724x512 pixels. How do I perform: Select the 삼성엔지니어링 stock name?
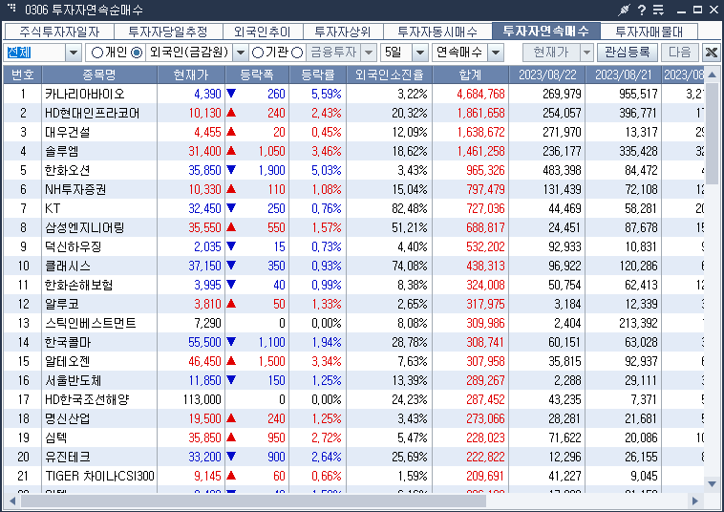pos(84,227)
